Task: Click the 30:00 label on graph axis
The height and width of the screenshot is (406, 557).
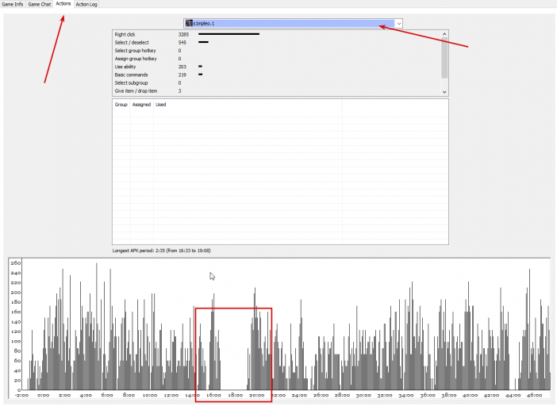Action: [x=363, y=395]
